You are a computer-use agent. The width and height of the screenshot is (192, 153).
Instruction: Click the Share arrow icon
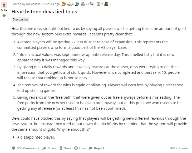tap(44, 148)
